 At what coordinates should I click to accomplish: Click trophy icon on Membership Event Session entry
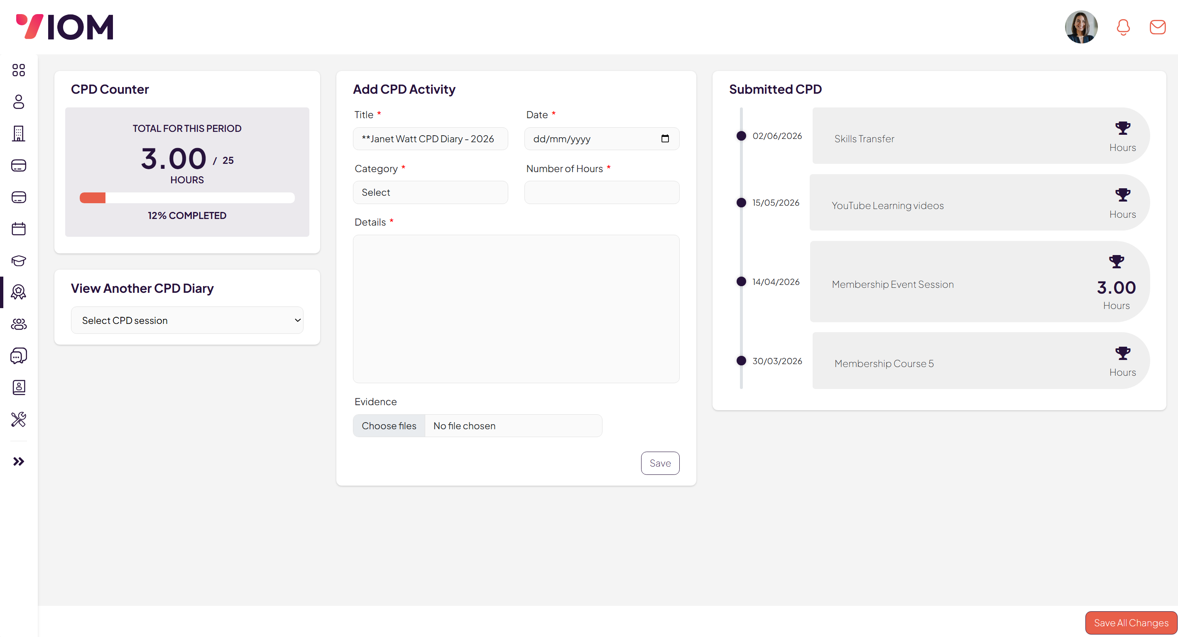(1116, 262)
